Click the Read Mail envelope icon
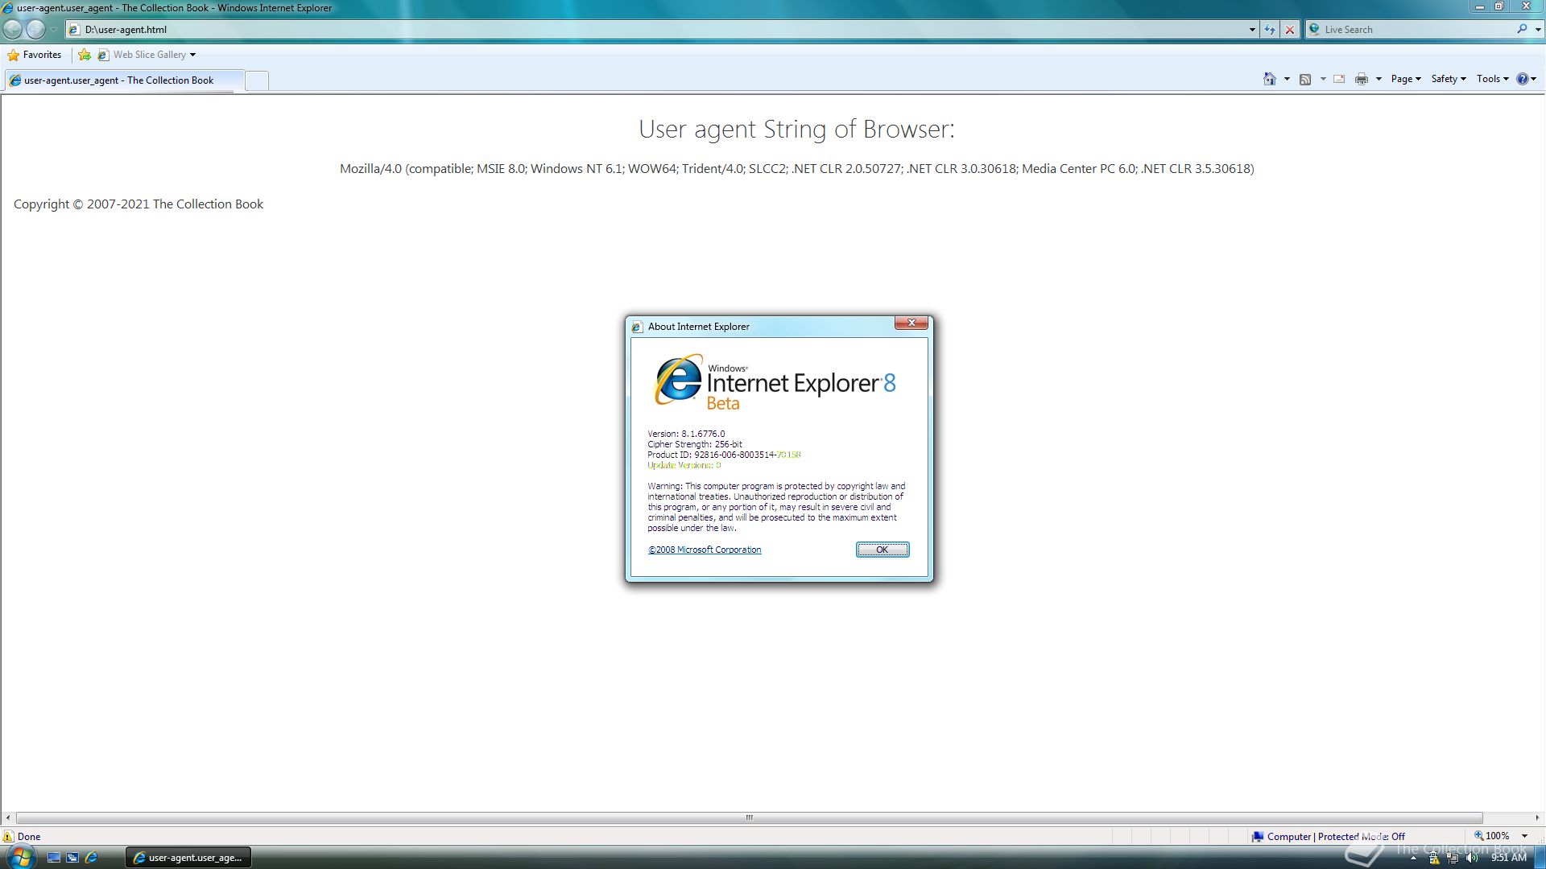 1339,79
